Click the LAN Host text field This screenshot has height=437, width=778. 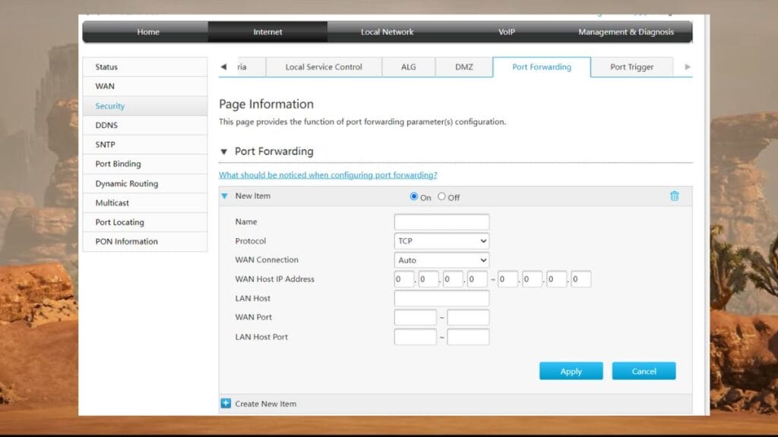coord(441,299)
